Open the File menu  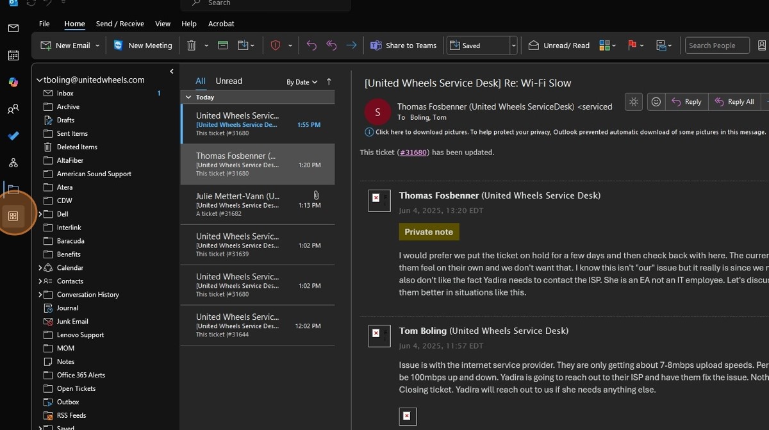tap(44, 24)
